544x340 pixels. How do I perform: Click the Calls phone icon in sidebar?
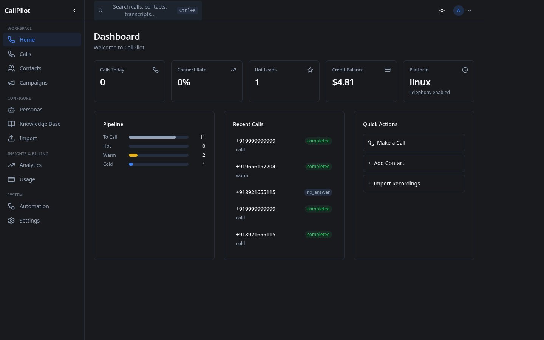[11, 54]
